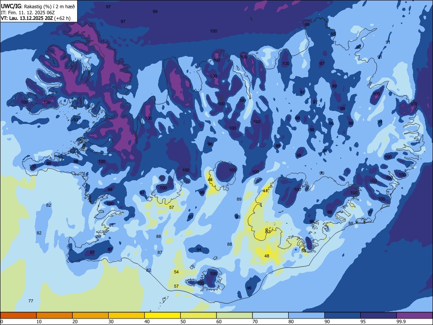Viewport: 433px width, 325px height.
Task: Pick the pale green 60–70 legend swatch
Action: (234, 315)
